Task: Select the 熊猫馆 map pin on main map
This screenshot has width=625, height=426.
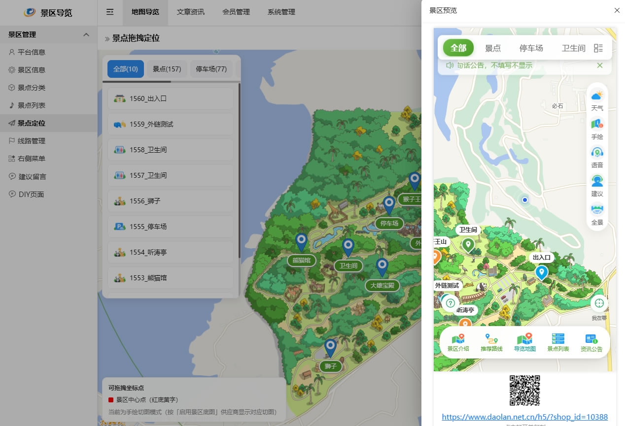Action: click(301, 242)
